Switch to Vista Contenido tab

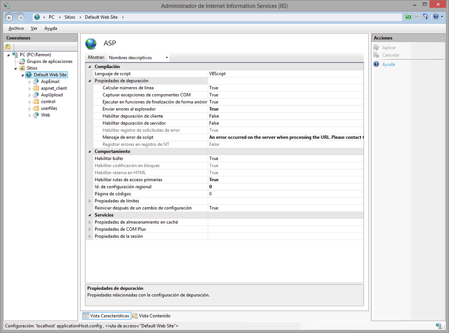[x=151, y=316]
